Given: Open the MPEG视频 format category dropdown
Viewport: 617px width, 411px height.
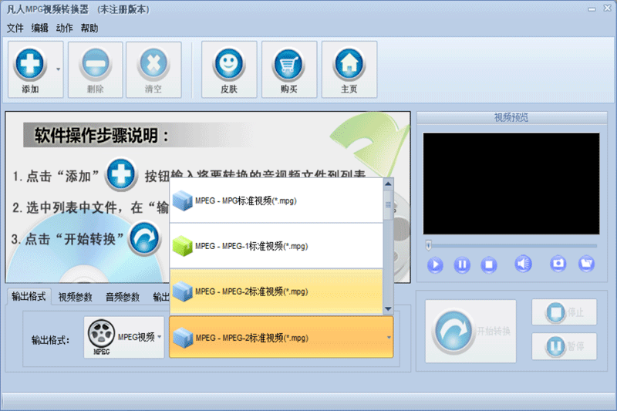Looking at the screenshot, I should [124, 338].
